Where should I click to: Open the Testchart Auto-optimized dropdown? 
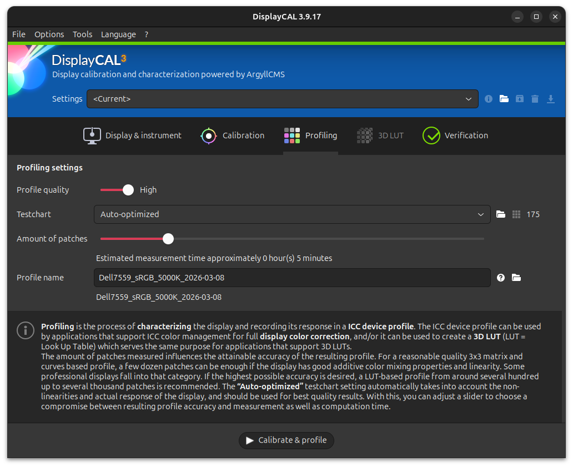point(291,214)
